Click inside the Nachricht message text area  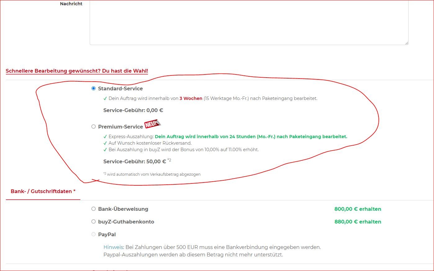tap(248, 22)
